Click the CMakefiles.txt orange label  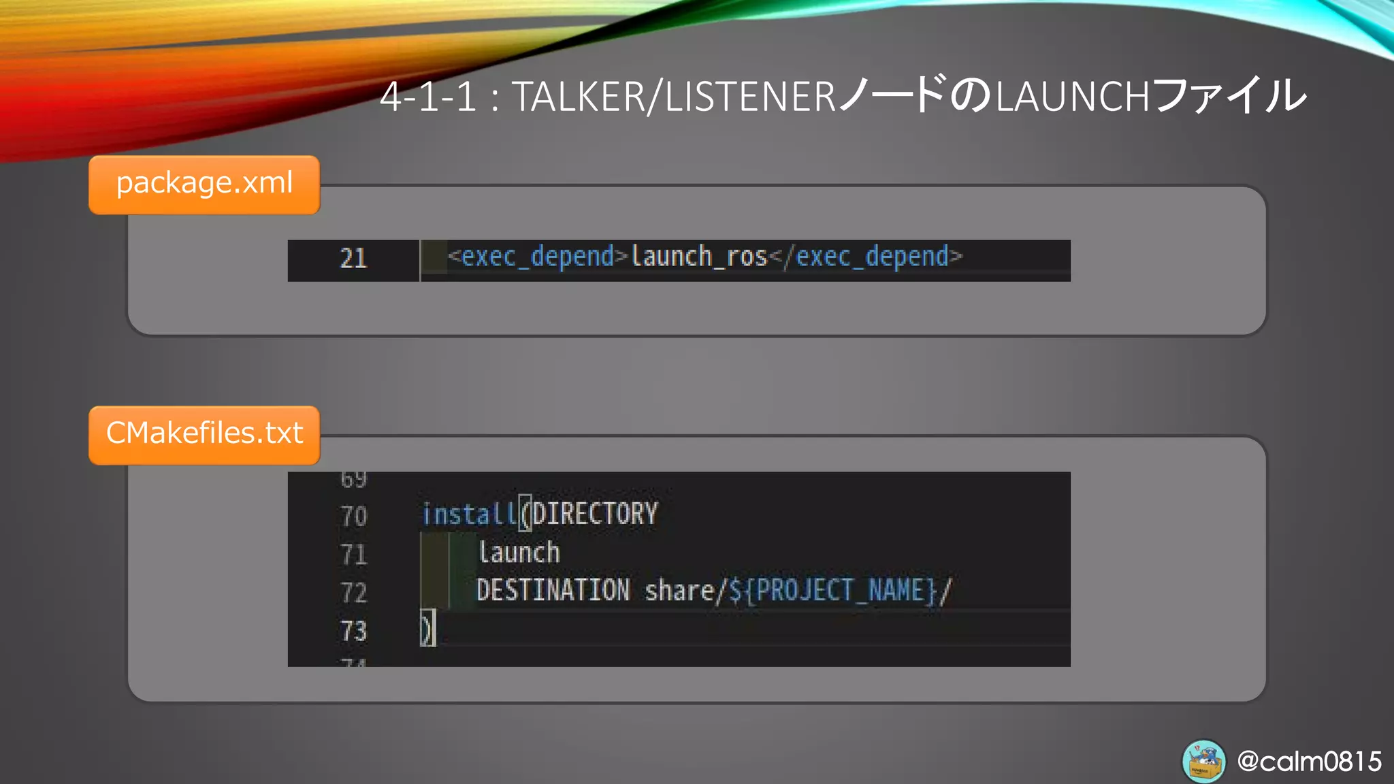(x=204, y=435)
